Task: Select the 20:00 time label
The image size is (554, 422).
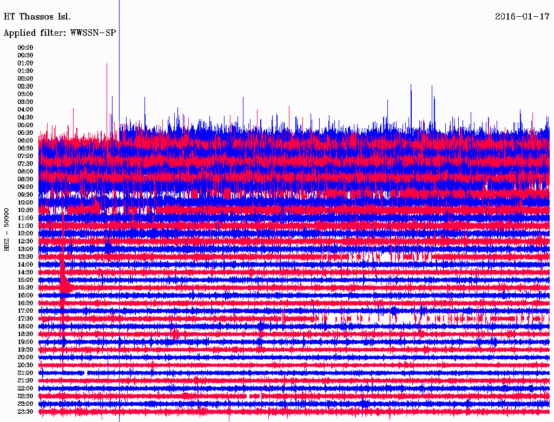Action: click(x=25, y=358)
